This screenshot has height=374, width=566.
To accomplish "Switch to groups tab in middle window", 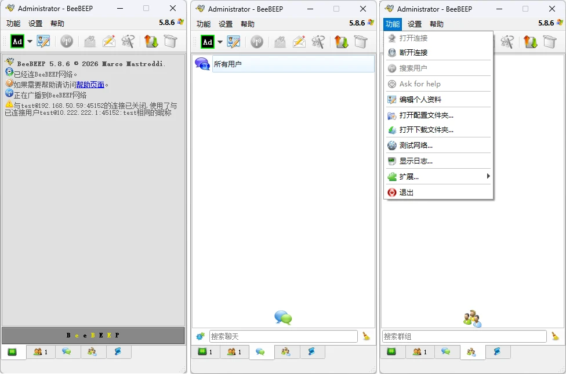I will (286, 351).
